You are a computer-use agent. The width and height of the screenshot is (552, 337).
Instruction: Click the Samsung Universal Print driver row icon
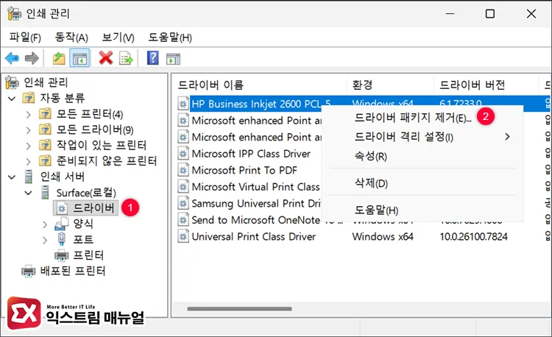pos(183,203)
